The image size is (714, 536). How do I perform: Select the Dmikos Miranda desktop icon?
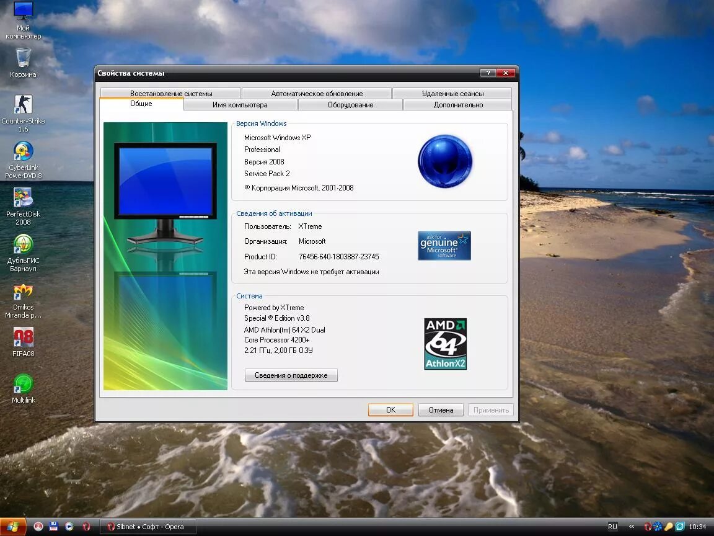click(x=23, y=300)
